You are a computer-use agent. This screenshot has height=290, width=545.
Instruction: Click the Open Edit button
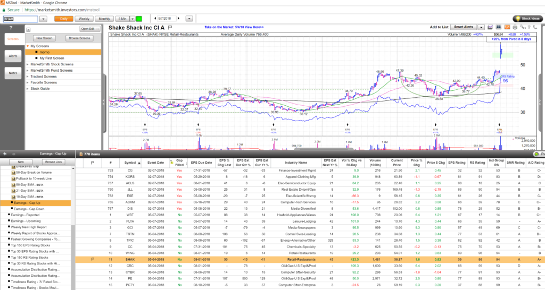pos(89,29)
